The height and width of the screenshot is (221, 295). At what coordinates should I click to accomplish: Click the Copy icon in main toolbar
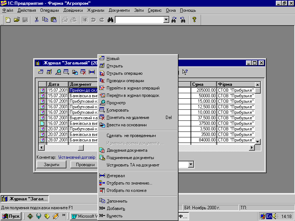pyautogui.click(x=45, y=20)
